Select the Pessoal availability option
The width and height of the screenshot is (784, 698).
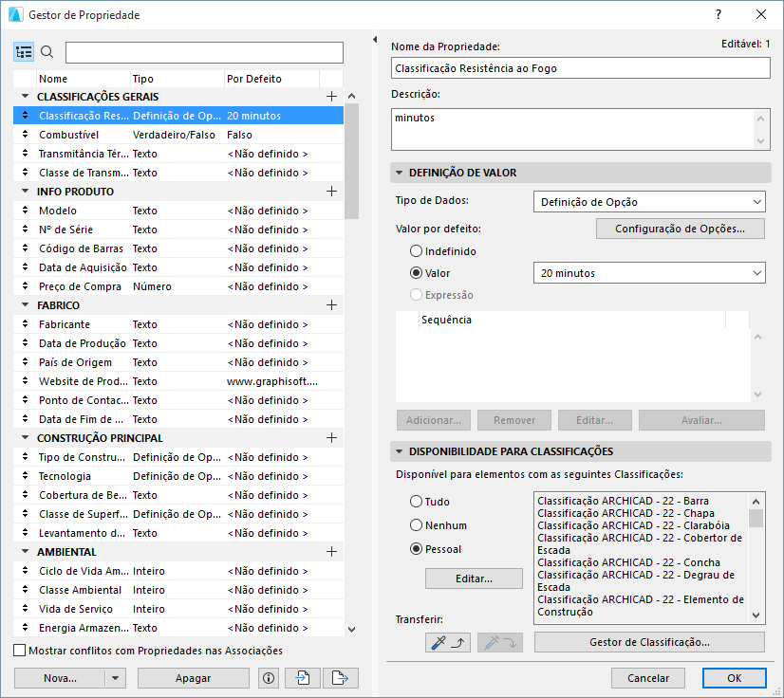point(416,548)
